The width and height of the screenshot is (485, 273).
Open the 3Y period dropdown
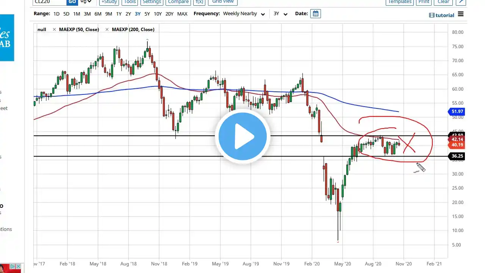280,14
